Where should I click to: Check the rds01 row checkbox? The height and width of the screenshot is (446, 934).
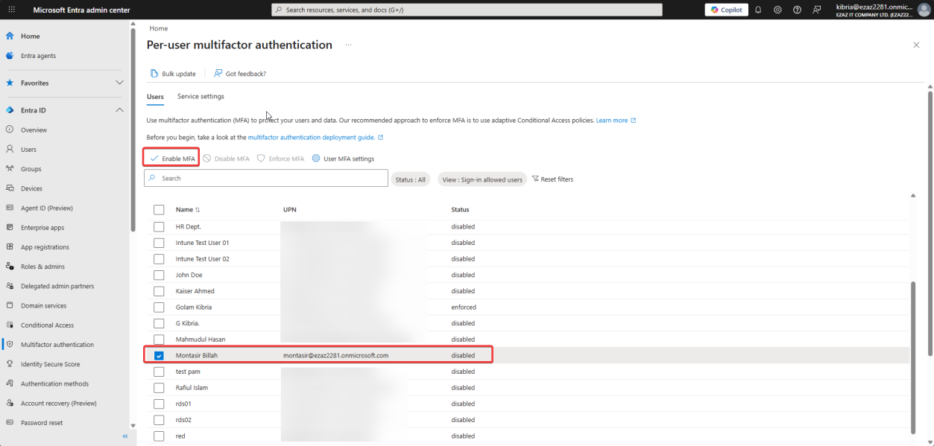pos(159,404)
